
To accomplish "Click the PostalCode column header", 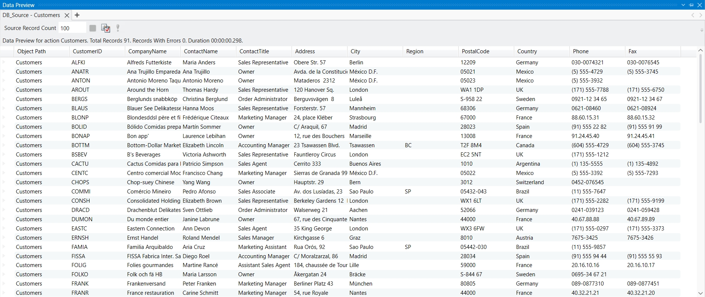I will (x=475, y=51).
